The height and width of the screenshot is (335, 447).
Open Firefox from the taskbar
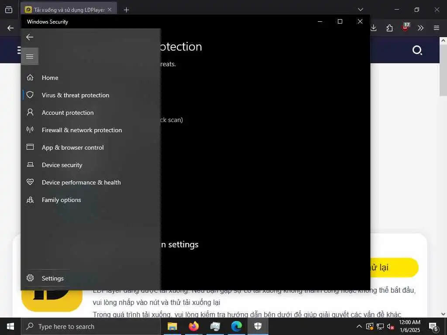pos(193,326)
